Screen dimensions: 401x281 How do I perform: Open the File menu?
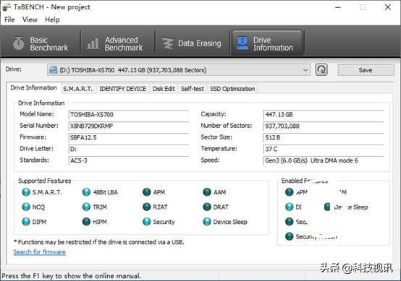click(9, 20)
